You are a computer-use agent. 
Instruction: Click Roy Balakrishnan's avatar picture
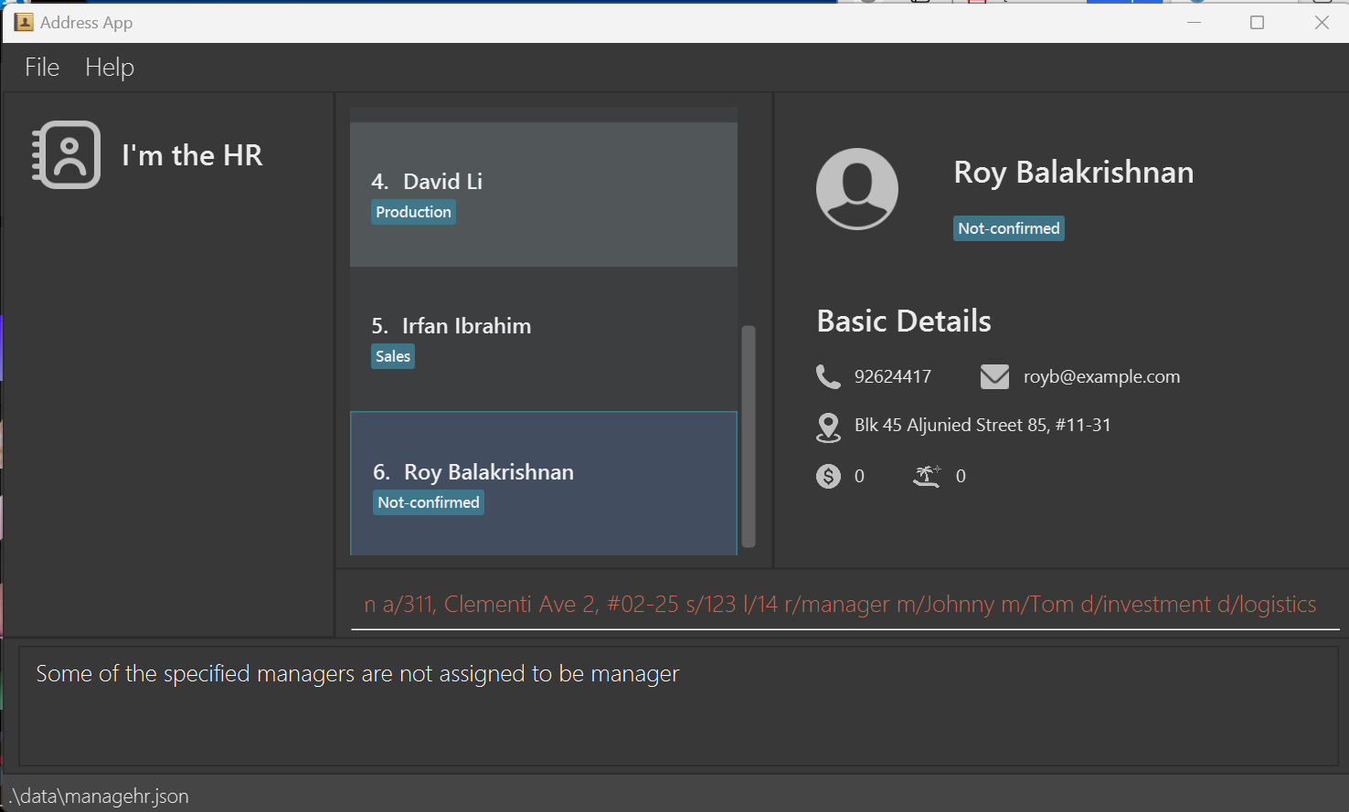coord(856,188)
